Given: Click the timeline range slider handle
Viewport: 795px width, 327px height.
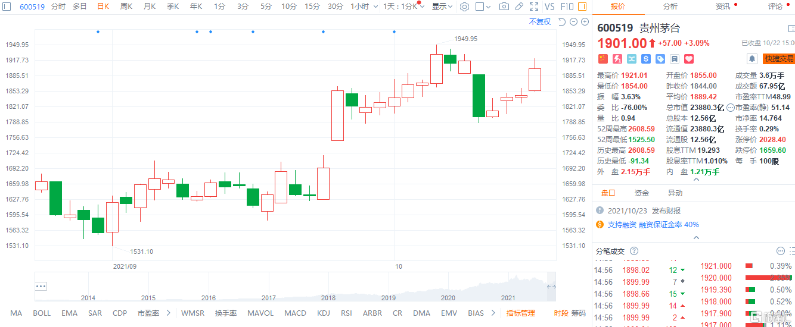Looking at the screenshot, I should [x=41, y=287].
